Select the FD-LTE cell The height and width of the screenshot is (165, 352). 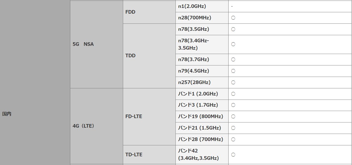(x=134, y=116)
